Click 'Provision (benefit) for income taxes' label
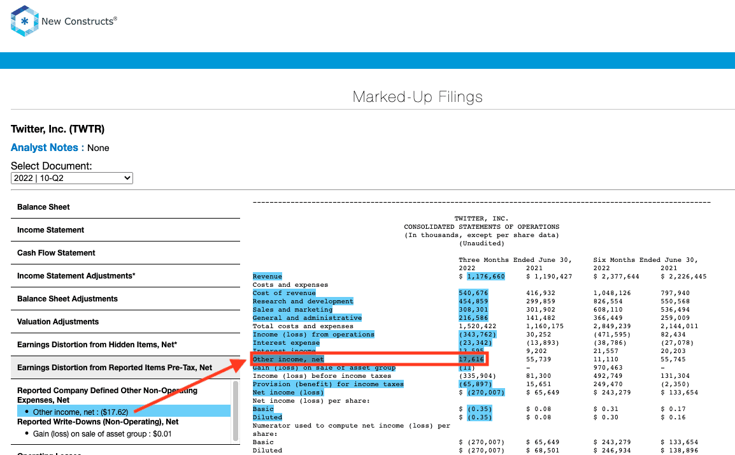Viewport: 735px width, 455px height. [328, 384]
